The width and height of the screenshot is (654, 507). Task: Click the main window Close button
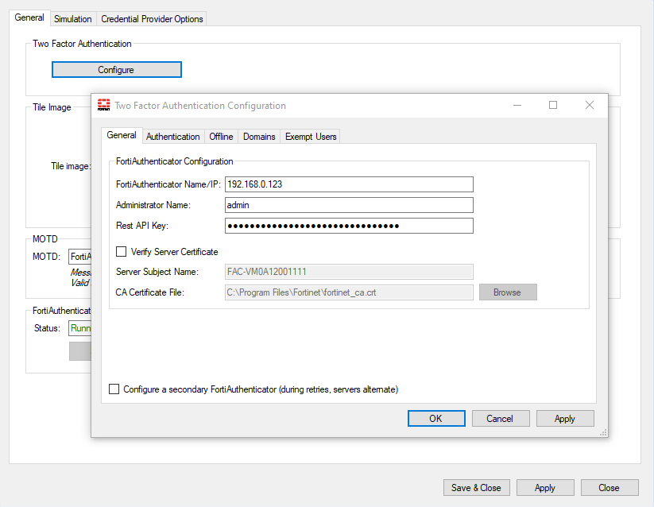pos(609,487)
